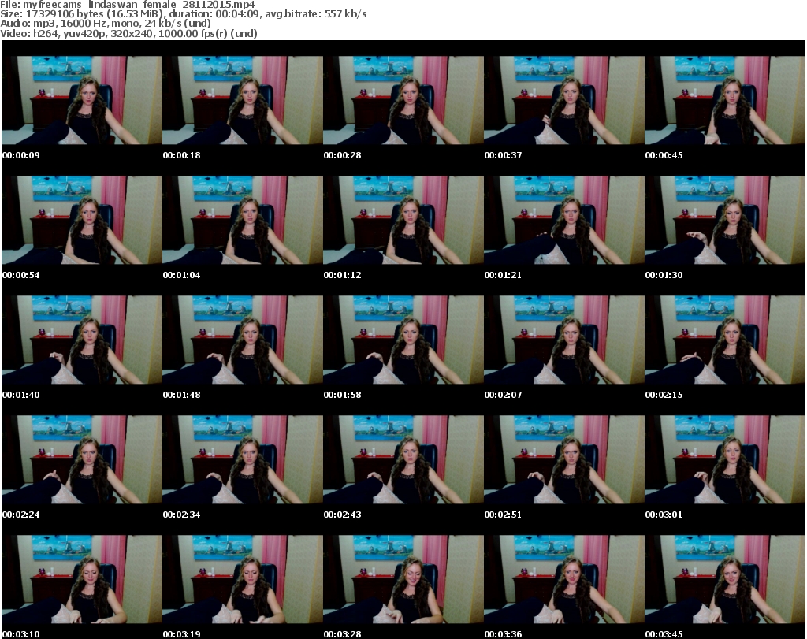This screenshot has width=807, height=639.
Task: Select the thumbnail frame at 00:03:28
Action: pos(403,579)
